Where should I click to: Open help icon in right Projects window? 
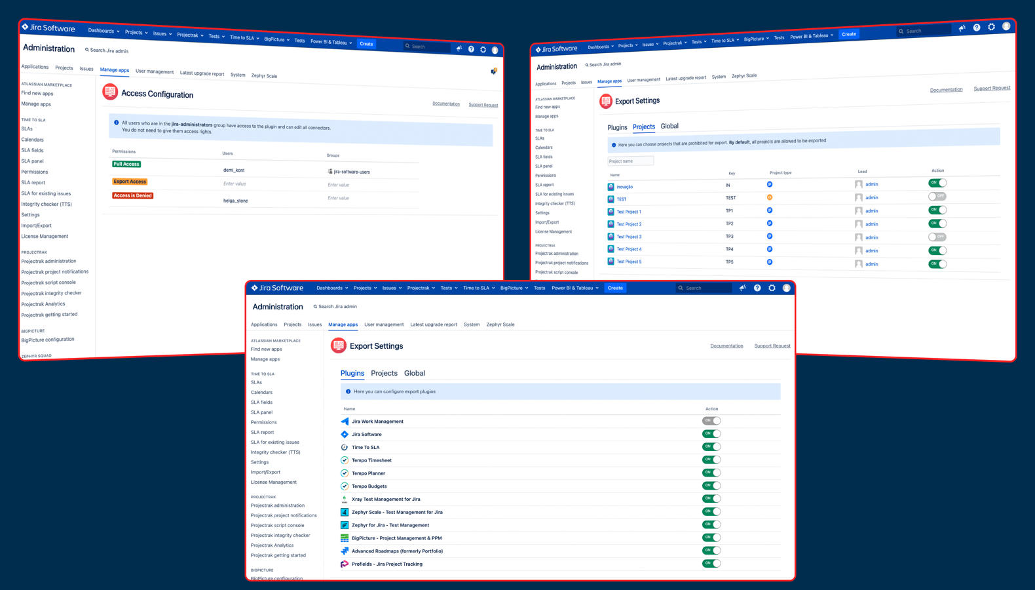(x=977, y=28)
